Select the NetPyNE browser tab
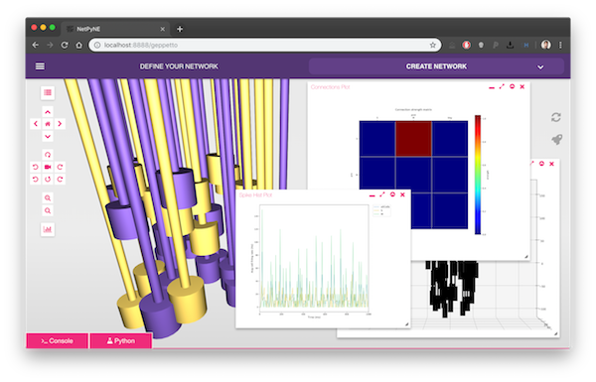 [x=116, y=29]
